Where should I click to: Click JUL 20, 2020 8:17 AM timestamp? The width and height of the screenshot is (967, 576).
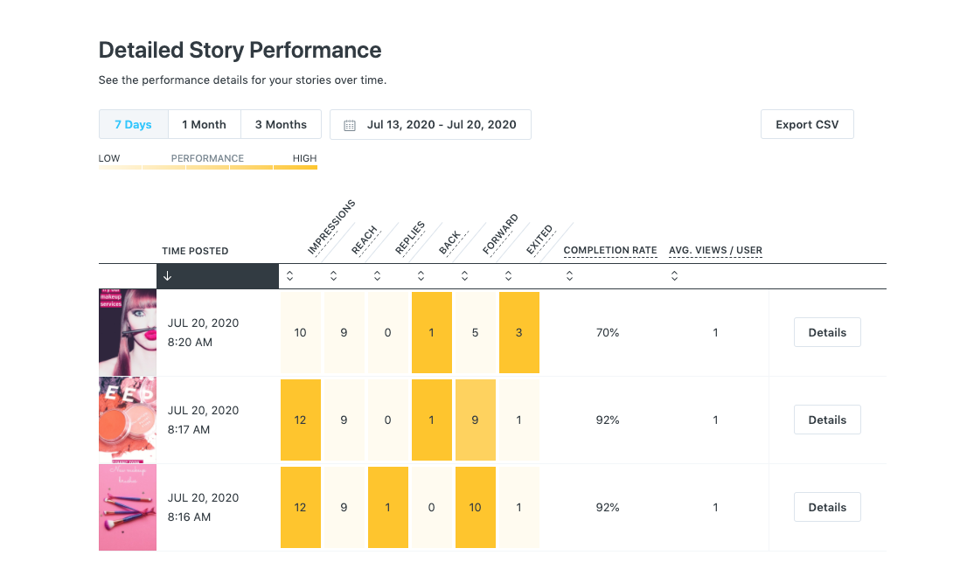click(x=203, y=420)
